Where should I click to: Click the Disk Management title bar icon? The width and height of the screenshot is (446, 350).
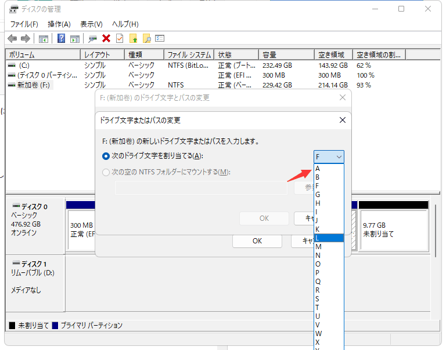tap(13, 9)
